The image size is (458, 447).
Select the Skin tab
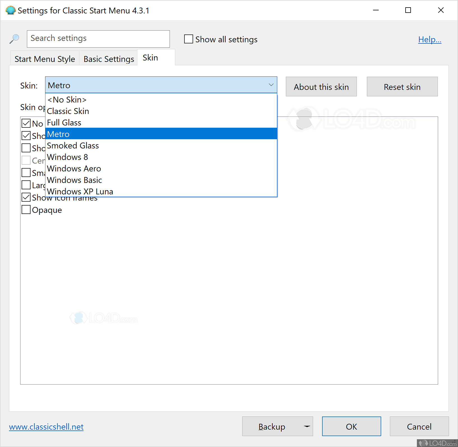coord(156,58)
